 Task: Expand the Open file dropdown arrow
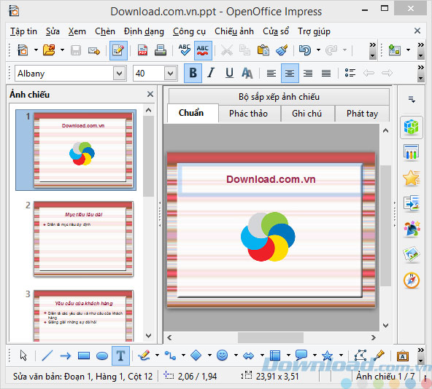tap(62, 50)
